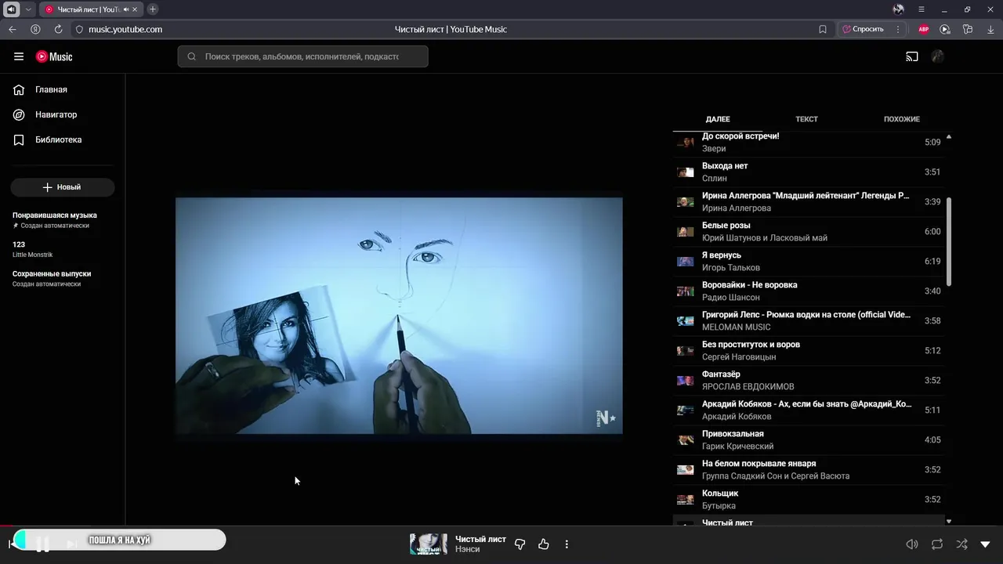
Task: Play Рюмка водки на столе track
Action: [x=809, y=320]
